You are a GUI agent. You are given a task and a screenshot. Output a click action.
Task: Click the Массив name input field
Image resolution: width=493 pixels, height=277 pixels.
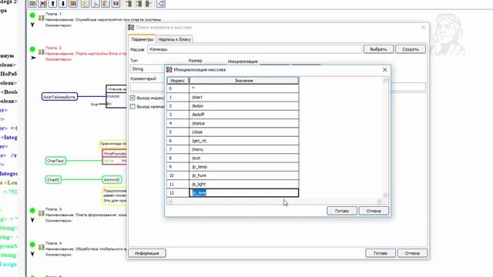(x=255, y=49)
